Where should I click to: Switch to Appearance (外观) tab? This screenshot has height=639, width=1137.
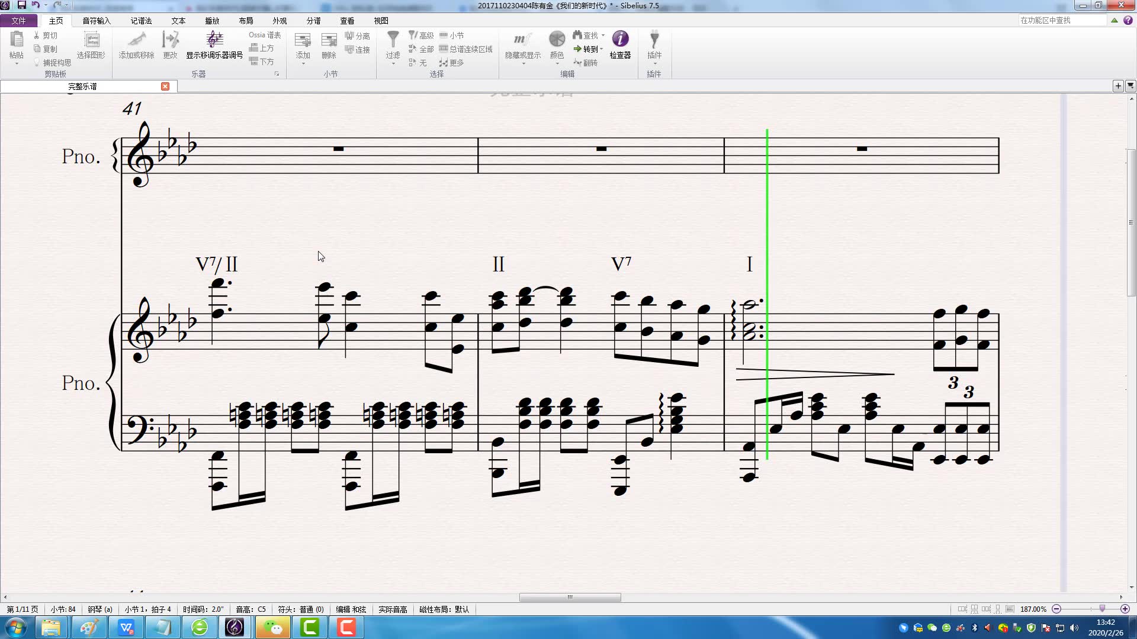(280, 21)
